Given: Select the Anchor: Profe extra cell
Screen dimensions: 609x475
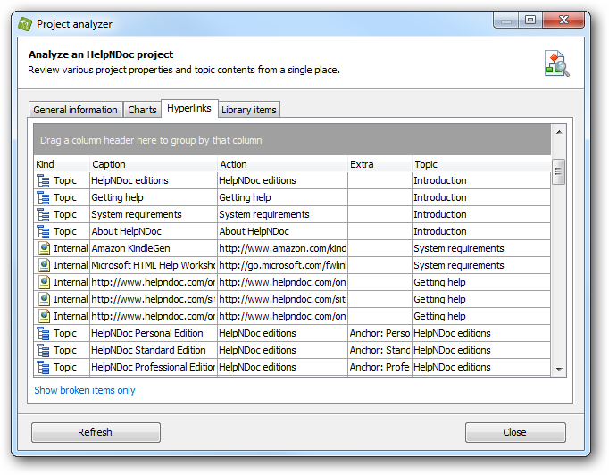Looking at the screenshot, I should 380,368.
